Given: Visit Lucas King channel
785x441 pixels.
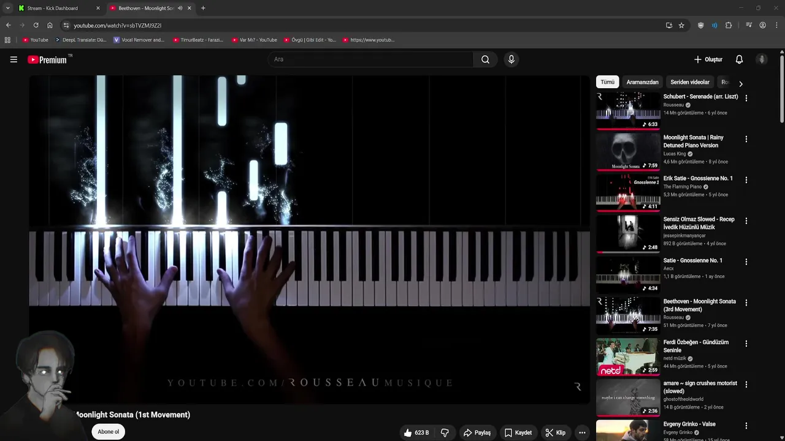Looking at the screenshot, I should pyautogui.click(x=674, y=154).
